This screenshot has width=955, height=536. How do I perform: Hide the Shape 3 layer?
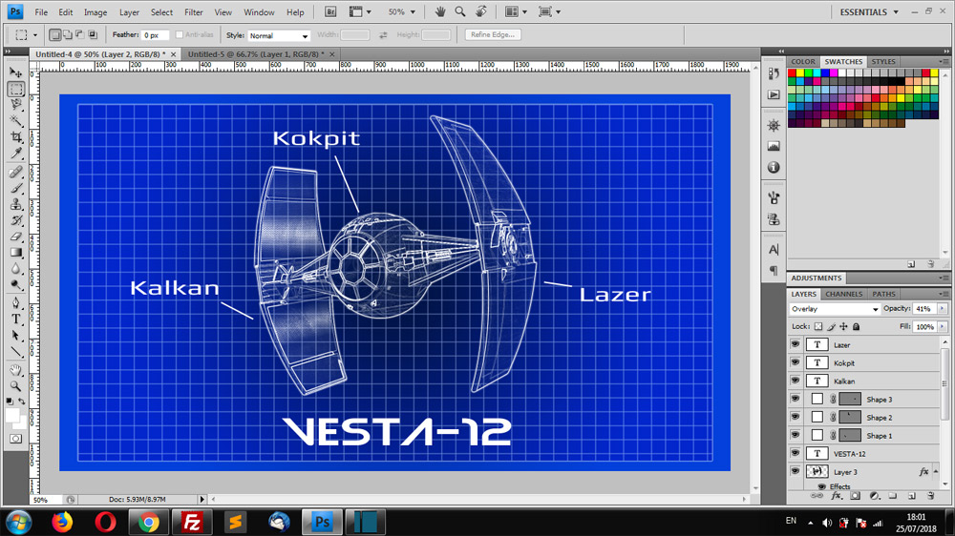tap(795, 399)
